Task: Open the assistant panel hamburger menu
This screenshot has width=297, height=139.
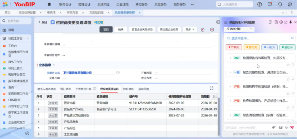Action: pyautogui.click(x=226, y=23)
